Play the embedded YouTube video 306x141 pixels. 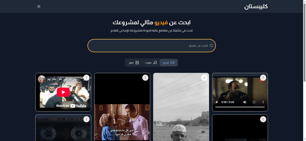pos(63,92)
